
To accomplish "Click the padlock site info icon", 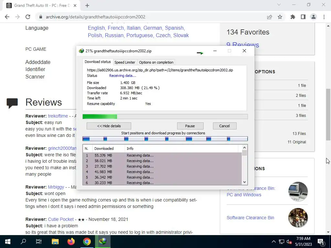I will click(41, 17).
